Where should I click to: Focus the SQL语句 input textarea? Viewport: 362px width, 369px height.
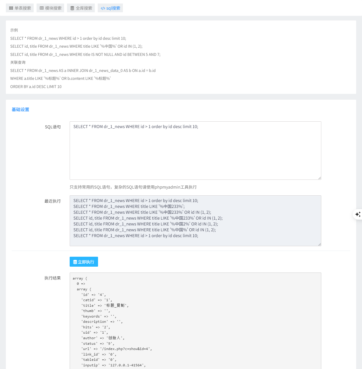click(195, 151)
